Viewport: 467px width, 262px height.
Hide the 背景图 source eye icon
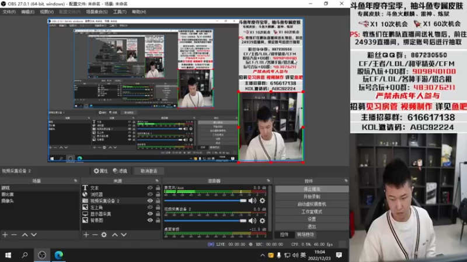pos(150,221)
